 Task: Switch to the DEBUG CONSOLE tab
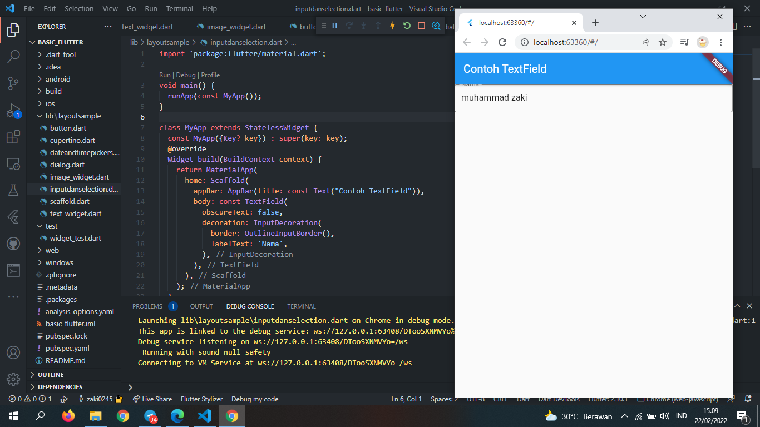(x=250, y=306)
